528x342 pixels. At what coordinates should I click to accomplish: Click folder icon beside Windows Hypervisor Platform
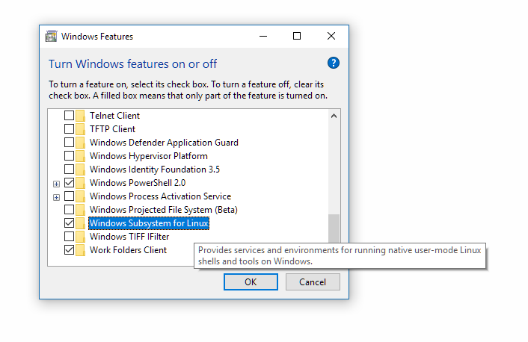pyautogui.click(x=80, y=156)
